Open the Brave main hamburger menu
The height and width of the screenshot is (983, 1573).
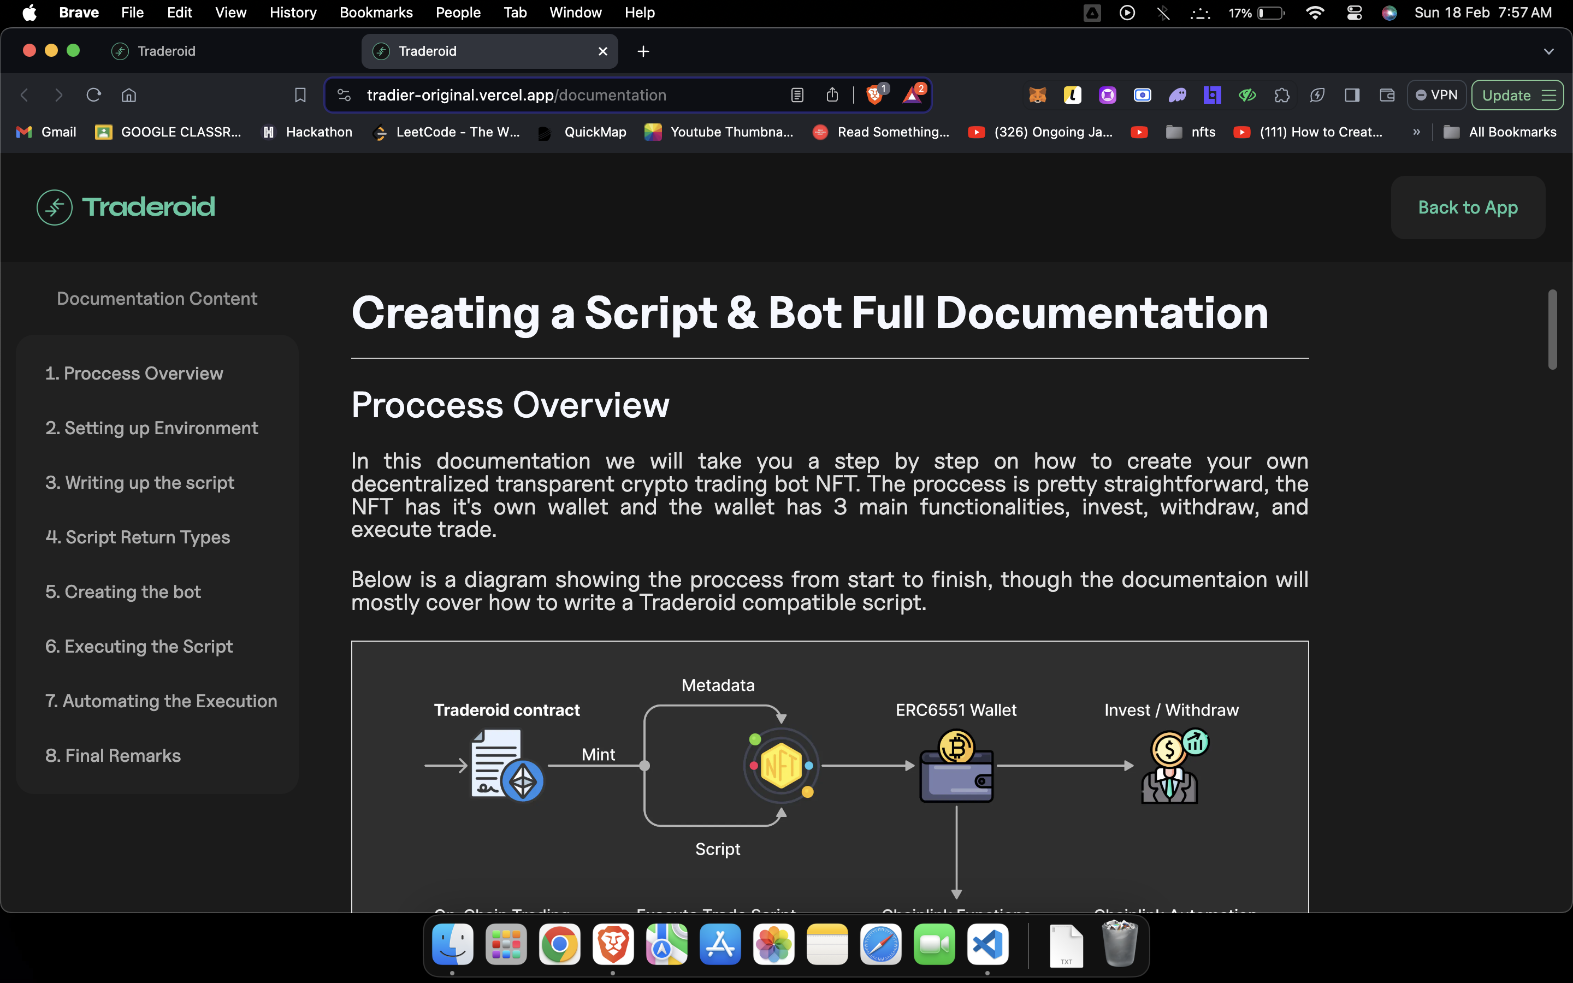[x=1549, y=95]
